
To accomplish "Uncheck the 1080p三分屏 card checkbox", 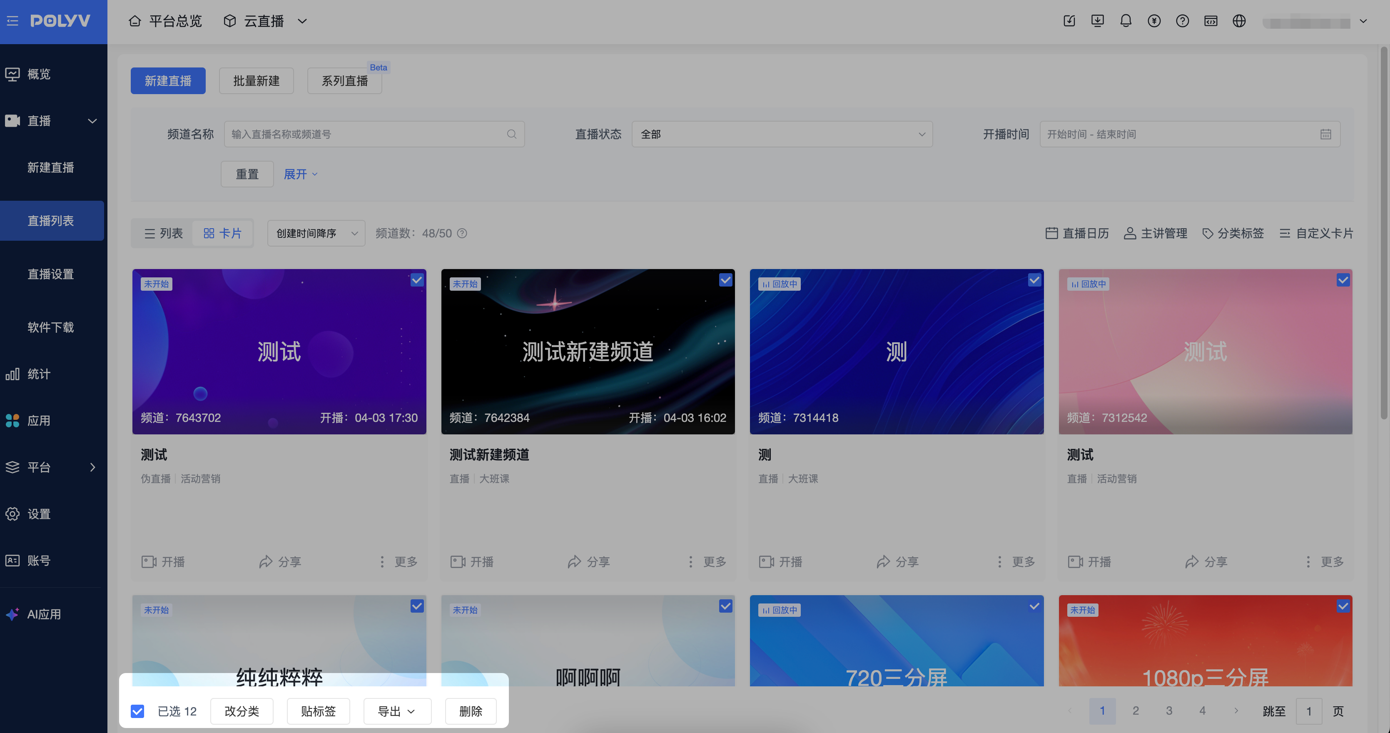I will tap(1343, 606).
